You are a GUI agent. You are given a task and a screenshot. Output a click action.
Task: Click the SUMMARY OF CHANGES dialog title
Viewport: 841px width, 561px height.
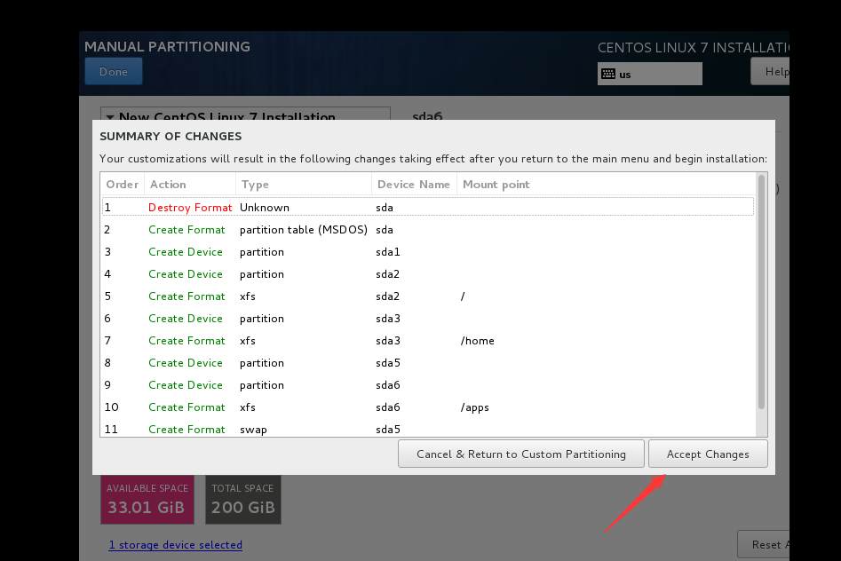pos(171,136)
